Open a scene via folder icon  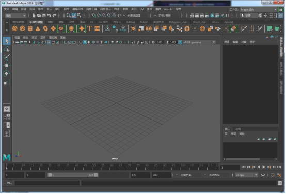pyautogui.click(x=39, y=16)
